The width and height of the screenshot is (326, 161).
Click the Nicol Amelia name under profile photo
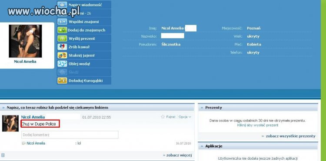25,61
